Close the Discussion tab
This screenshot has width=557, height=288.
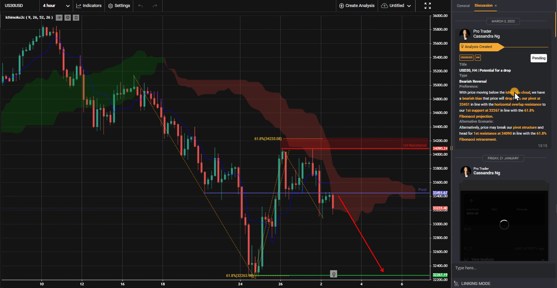point(496,6)
